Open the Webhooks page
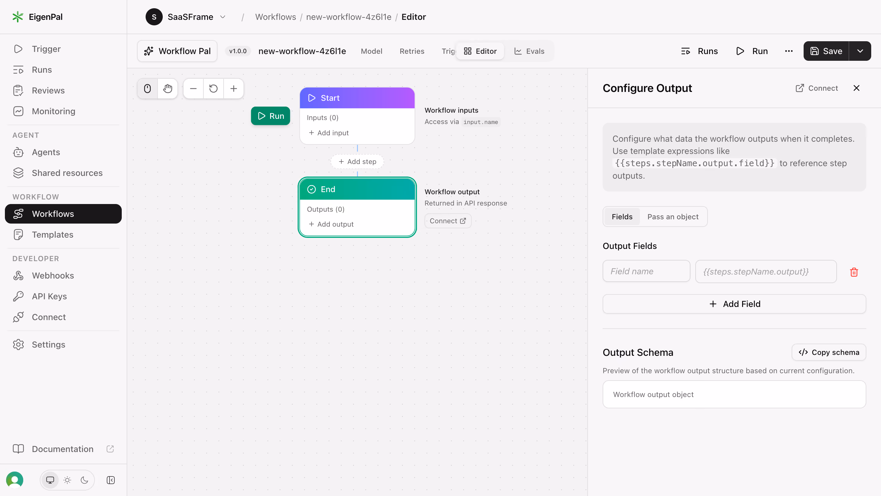881x496 pixels. (x=63, y=275)
